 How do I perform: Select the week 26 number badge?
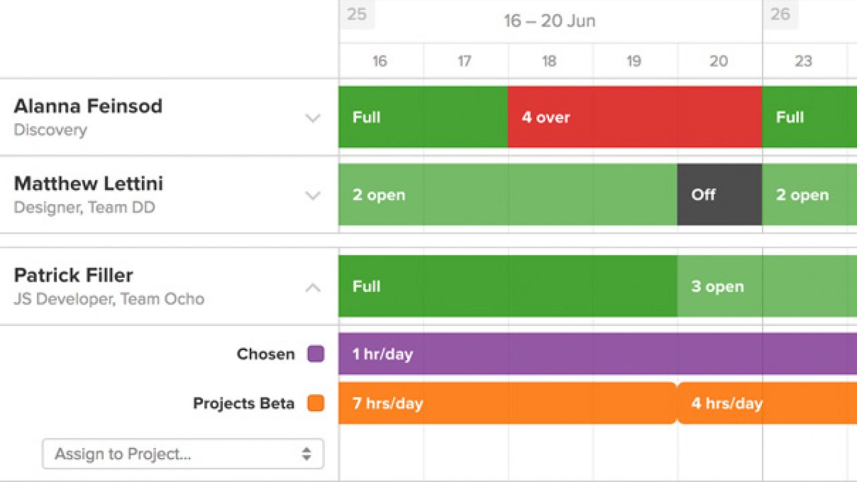[x=780, y=14]
